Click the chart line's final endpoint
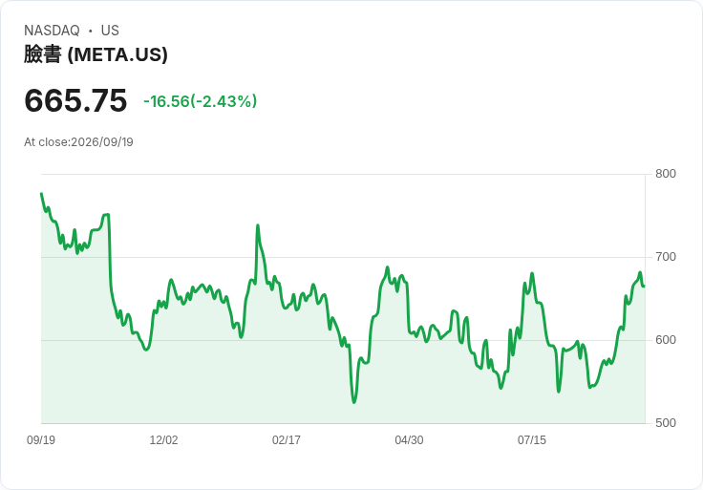 (645, 286)
